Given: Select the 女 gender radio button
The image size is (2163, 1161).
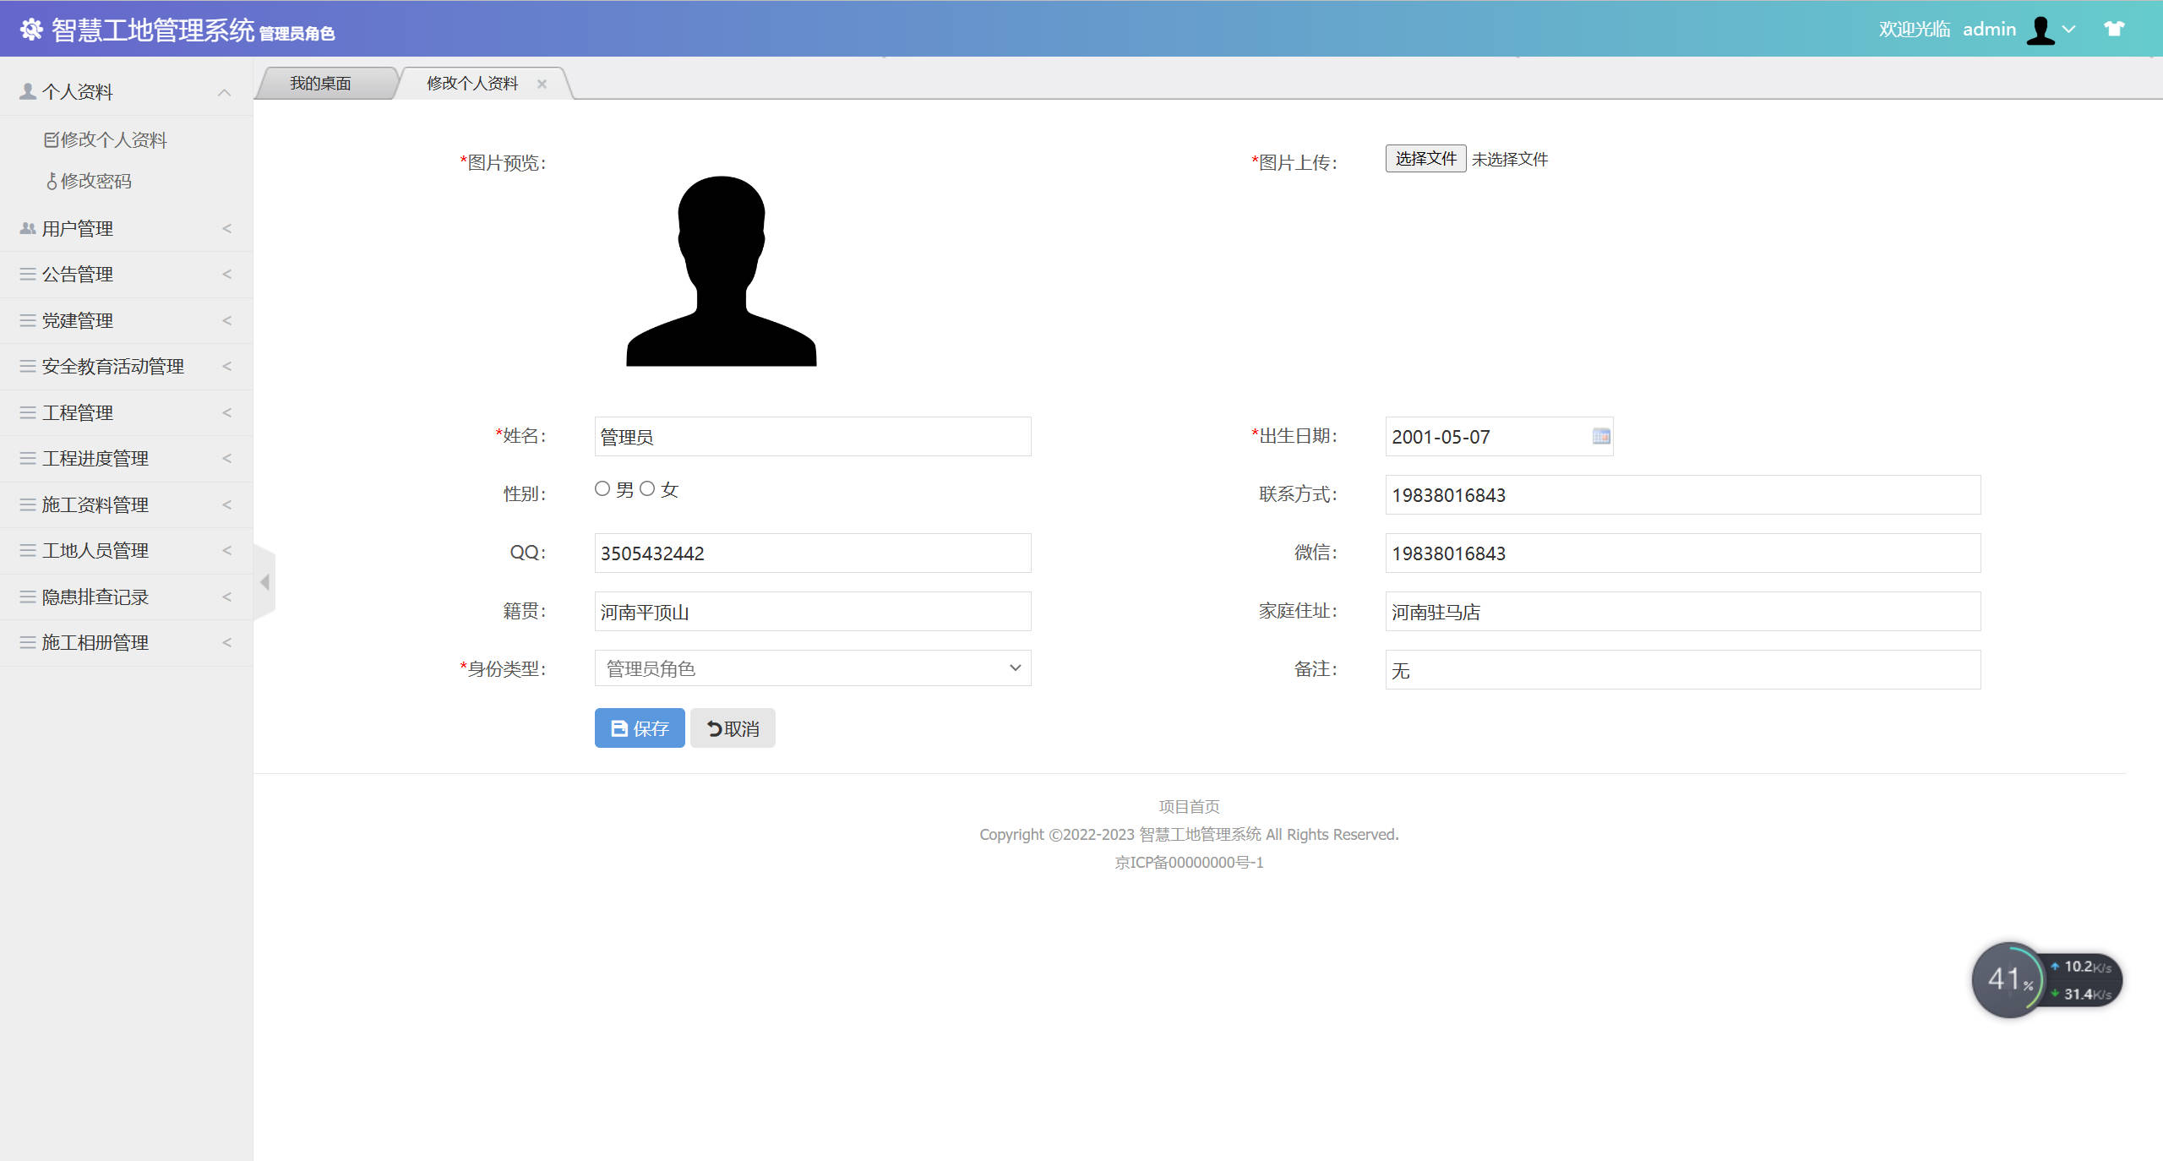Looking at the screenshot, I should [646, 488].
